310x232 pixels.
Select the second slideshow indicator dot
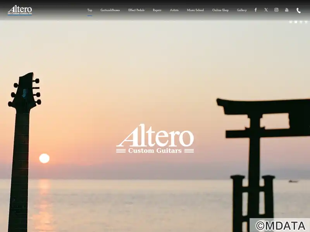[x=296, y=22]
